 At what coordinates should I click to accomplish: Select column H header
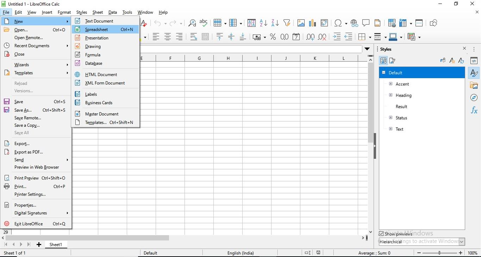pyautogui.click(x=228, y=58)
